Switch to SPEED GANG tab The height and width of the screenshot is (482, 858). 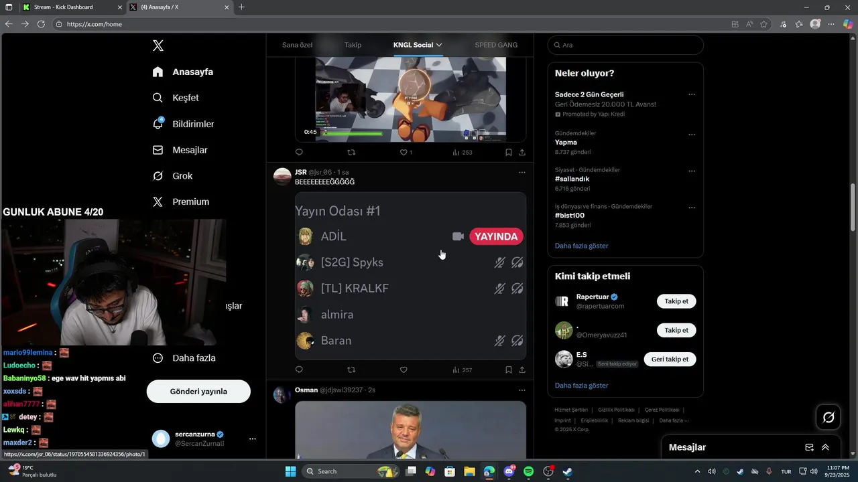496,45
